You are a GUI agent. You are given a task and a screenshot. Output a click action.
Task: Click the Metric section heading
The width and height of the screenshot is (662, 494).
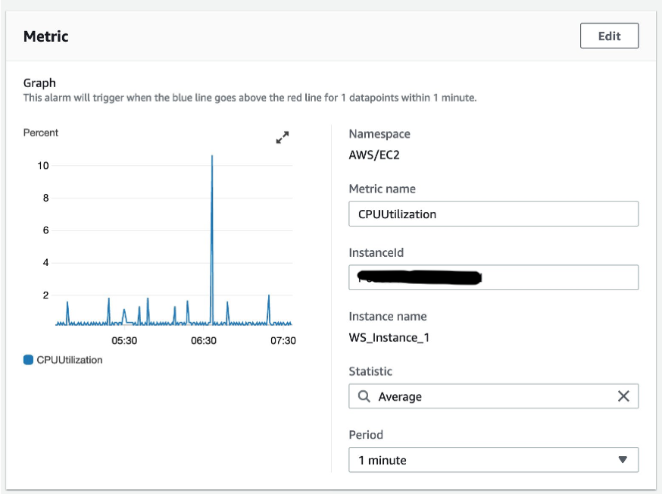pyautogui.click(x=45, y=36)
